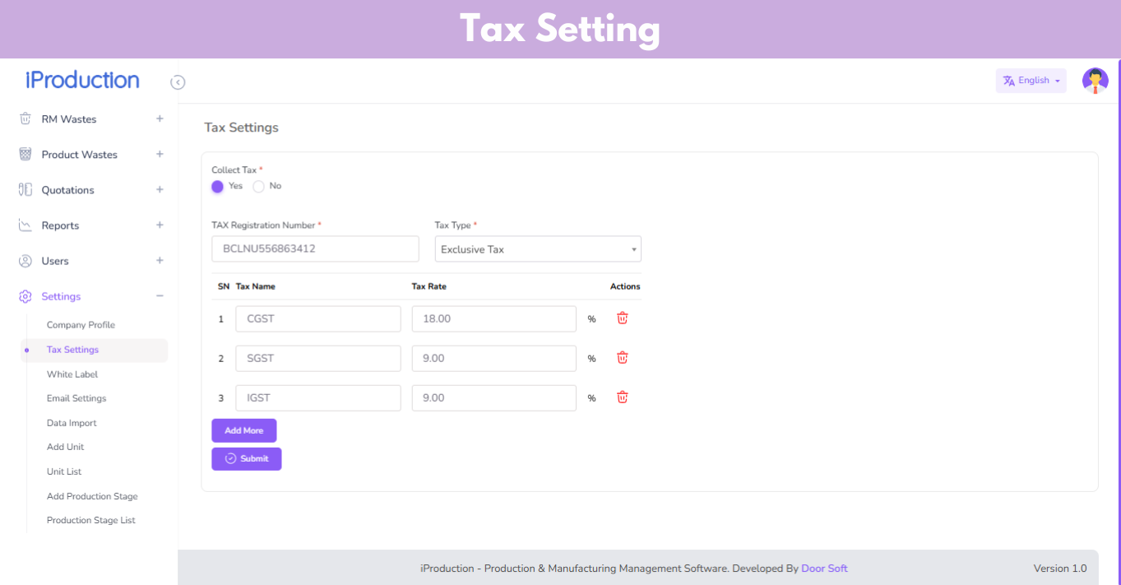1121x585 pixels.
Task: Select No for Collect Tax
Action: tap(259, 187)
